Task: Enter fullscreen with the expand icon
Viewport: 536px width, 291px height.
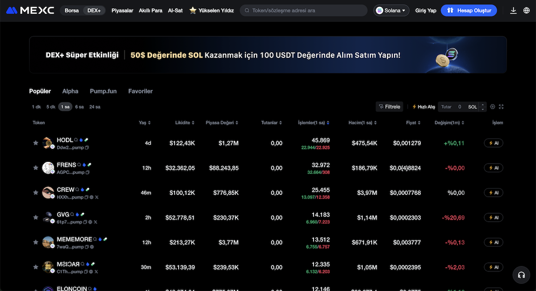Action: 501,107
